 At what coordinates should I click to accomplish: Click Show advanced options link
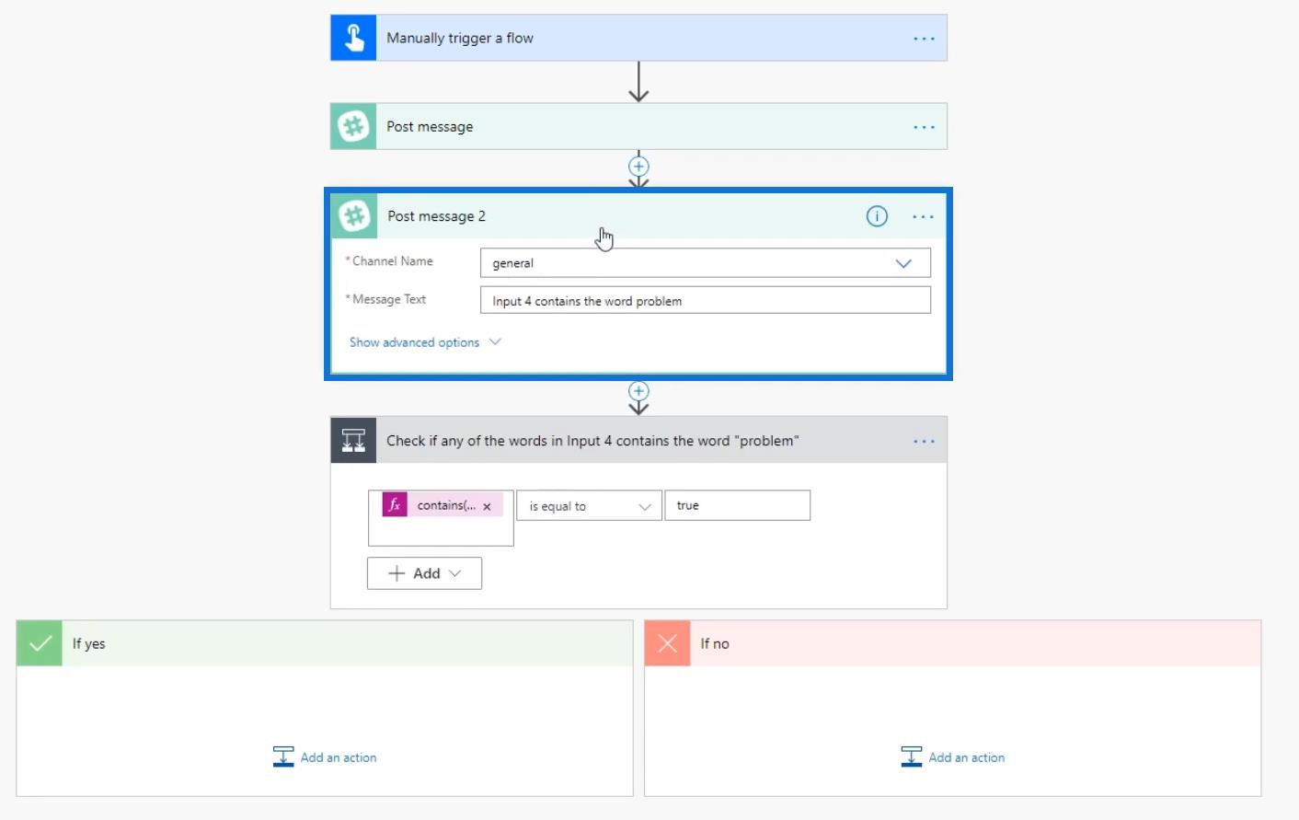[414, 342]
